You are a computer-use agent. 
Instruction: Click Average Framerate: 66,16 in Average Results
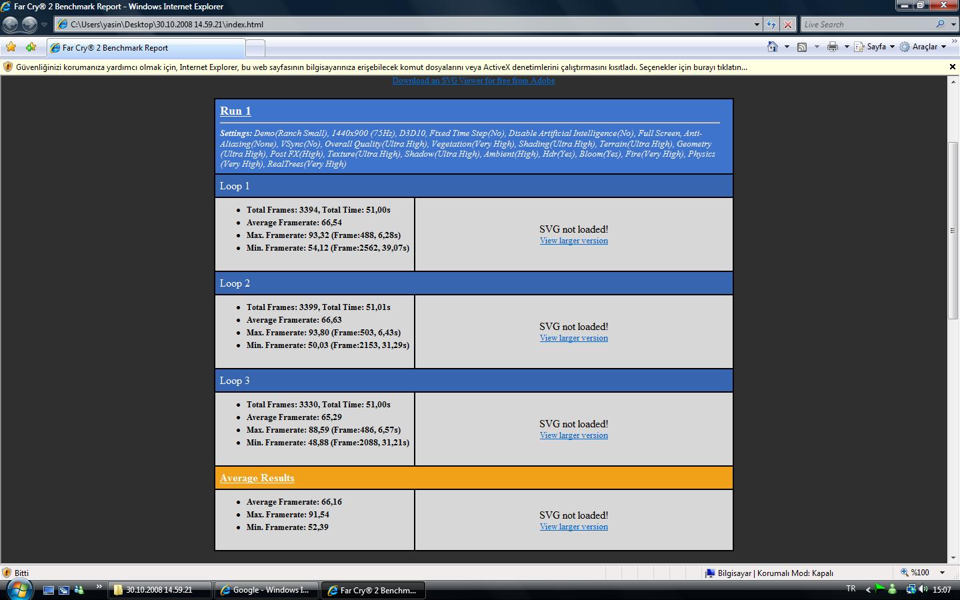294,502
